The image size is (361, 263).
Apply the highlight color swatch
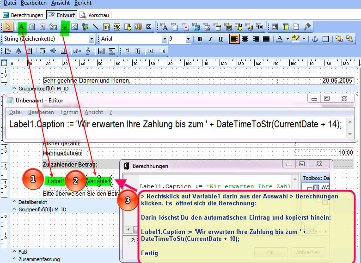[296, 39]
